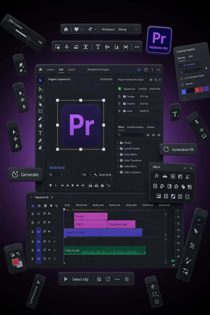This screenshot has width=210, height=315.
Task: Click the T text icon in the second floating toolbar
Action: (98, 47)
